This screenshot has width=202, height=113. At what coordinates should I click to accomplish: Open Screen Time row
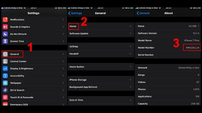tap(34, 41)
